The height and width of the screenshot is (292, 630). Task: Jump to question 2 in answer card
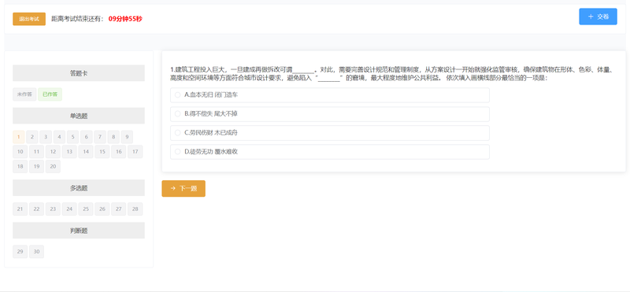click(x=32, y=137)
